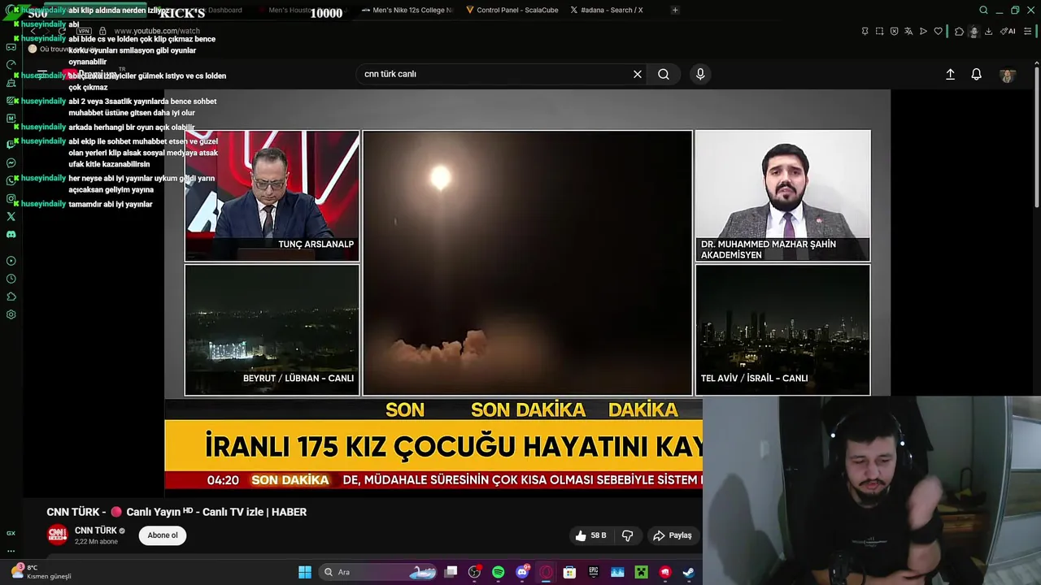The width and height of the screenshot is (1041, 585).
Task: Open the downloads icon in browser toolbar
Action: [988, 31]
